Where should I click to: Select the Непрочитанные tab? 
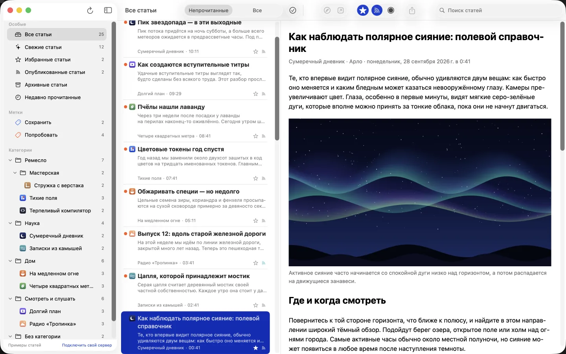coord(208,10)
